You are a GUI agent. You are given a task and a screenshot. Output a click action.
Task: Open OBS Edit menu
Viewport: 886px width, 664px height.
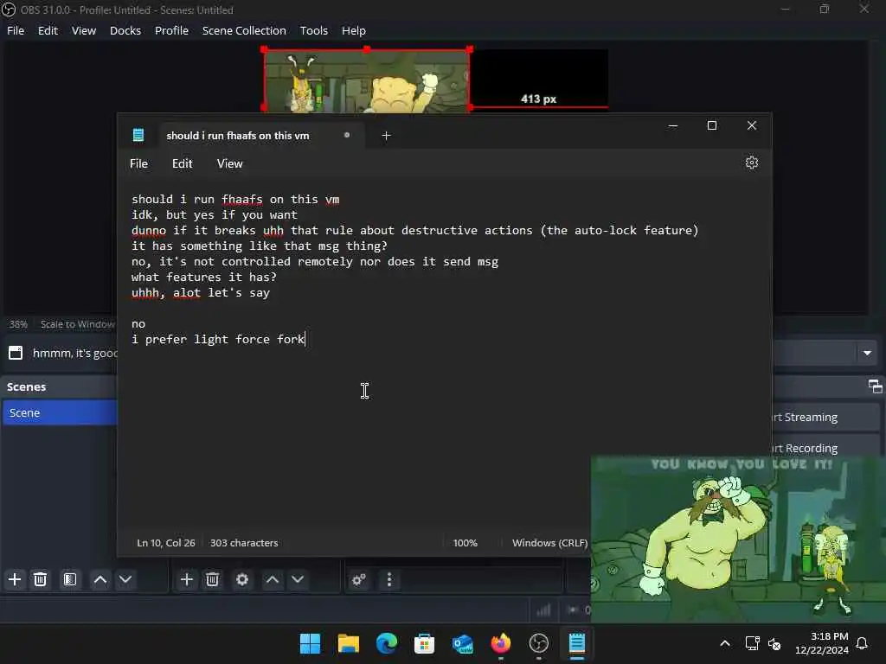[48, 30]
